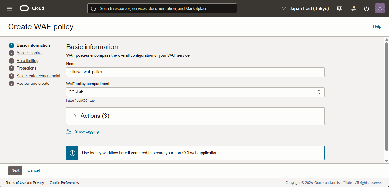Open the help question mark icon

[x=367, y=9]
